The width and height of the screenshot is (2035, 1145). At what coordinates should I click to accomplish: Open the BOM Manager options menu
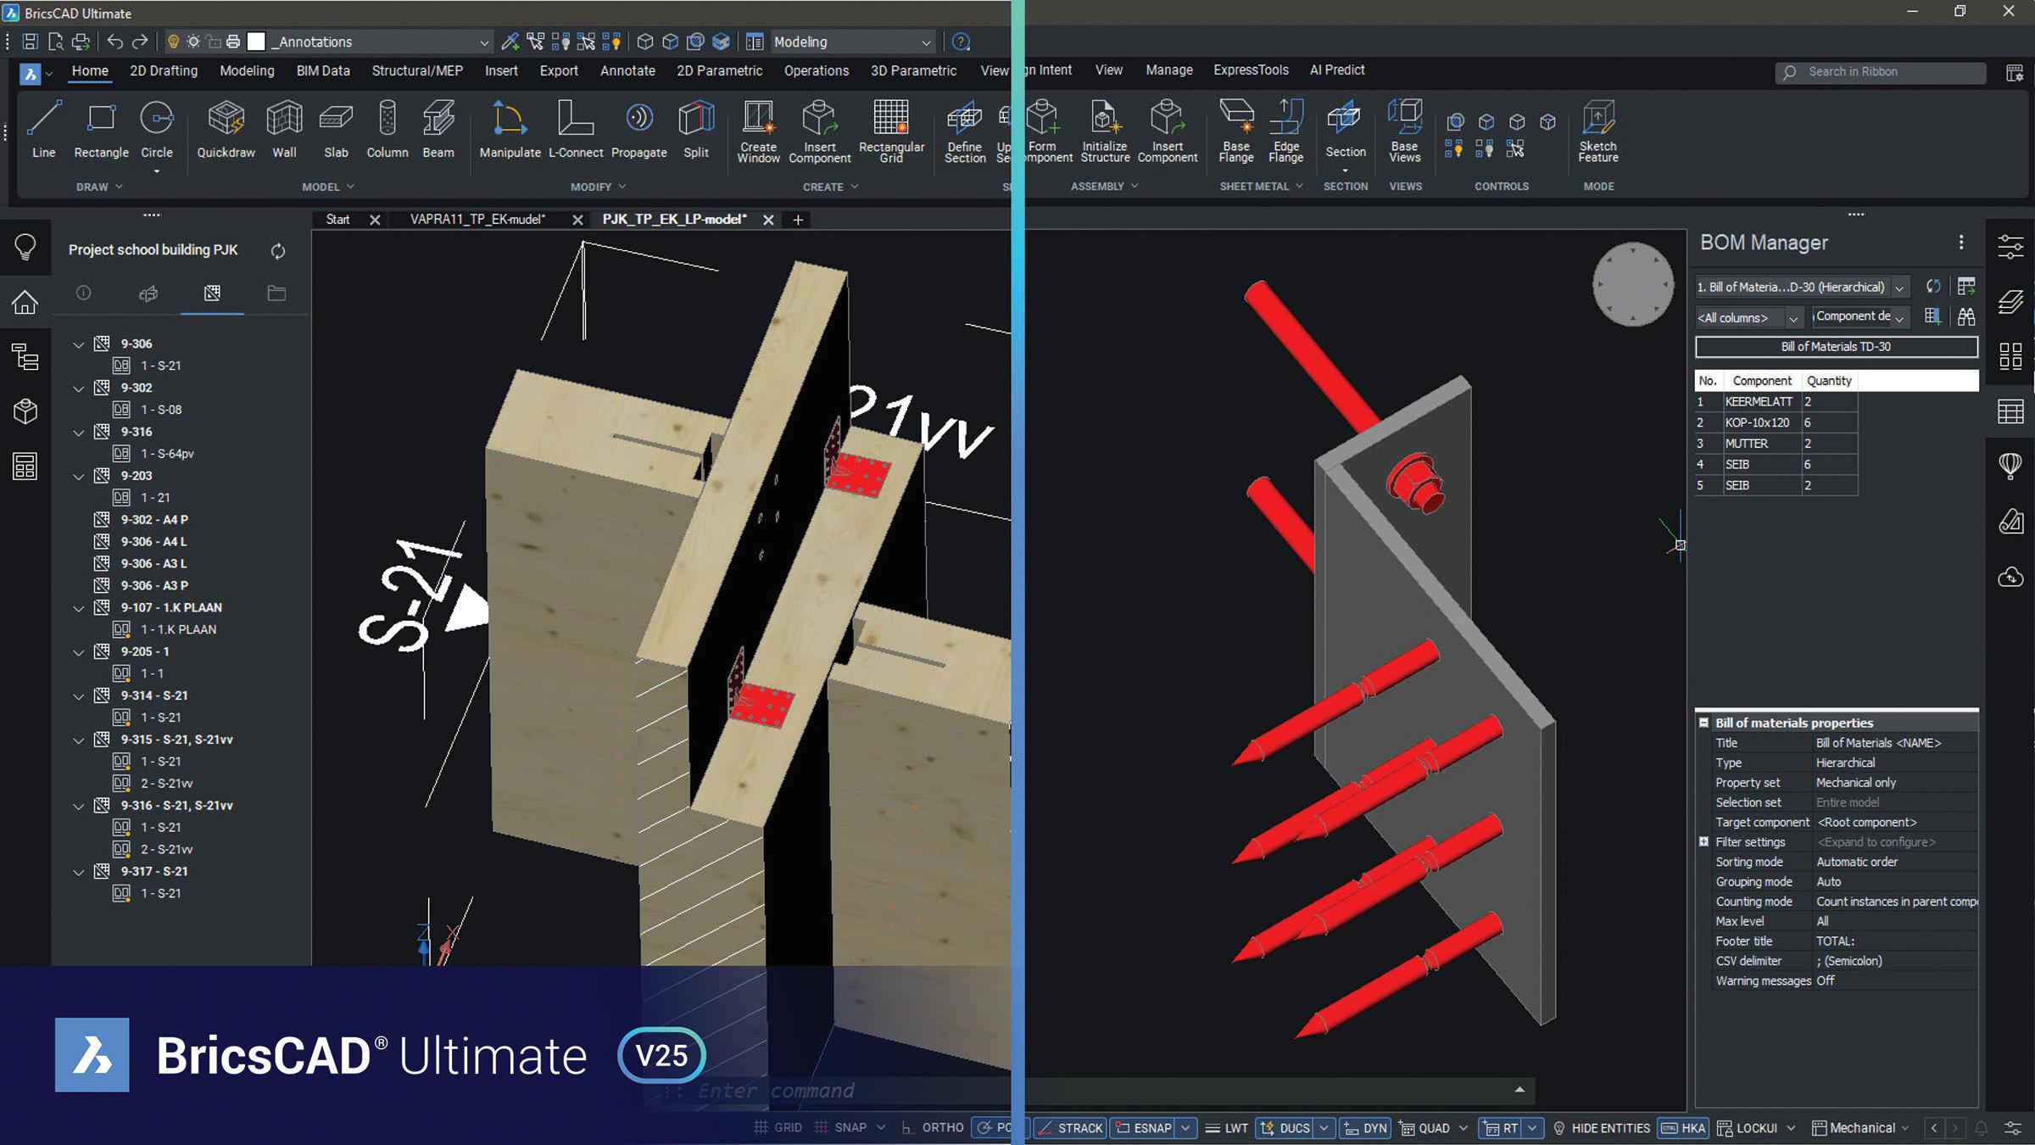(1961, 243)
